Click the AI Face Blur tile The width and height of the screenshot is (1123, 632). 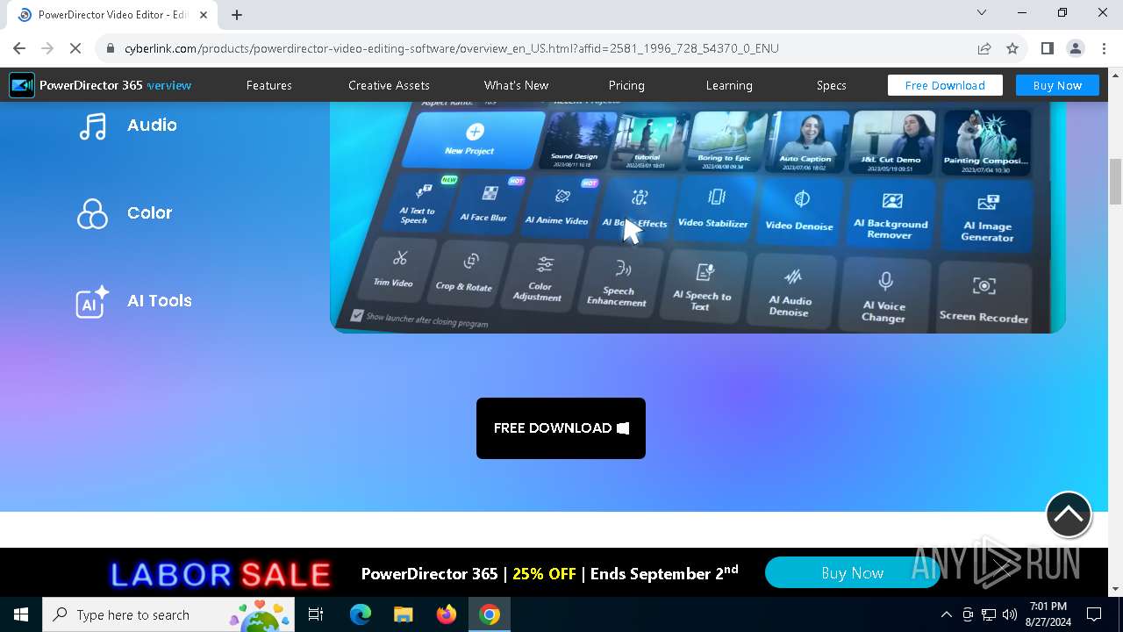click(x=485, y=205)
